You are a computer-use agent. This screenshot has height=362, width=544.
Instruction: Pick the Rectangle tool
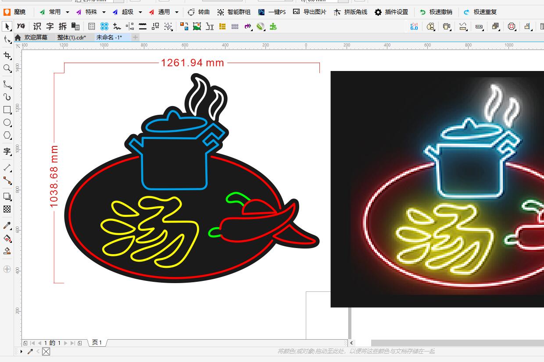tap(7, 110)
